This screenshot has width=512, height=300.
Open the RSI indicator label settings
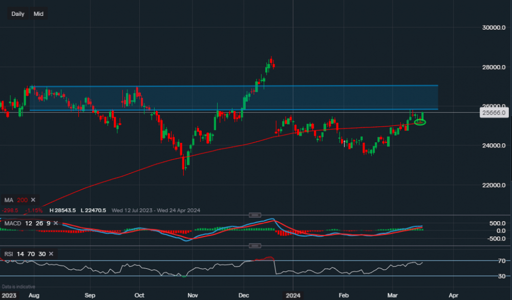tap(9, 253)
